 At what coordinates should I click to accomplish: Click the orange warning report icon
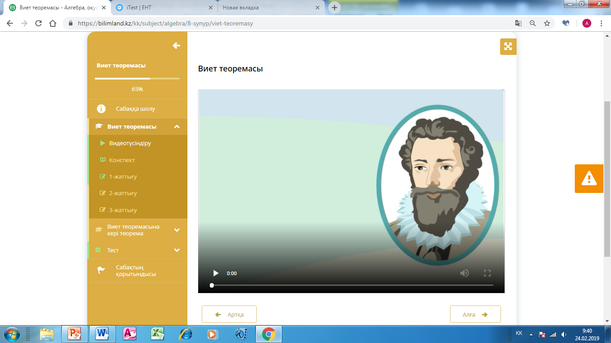tap(589, 179)
